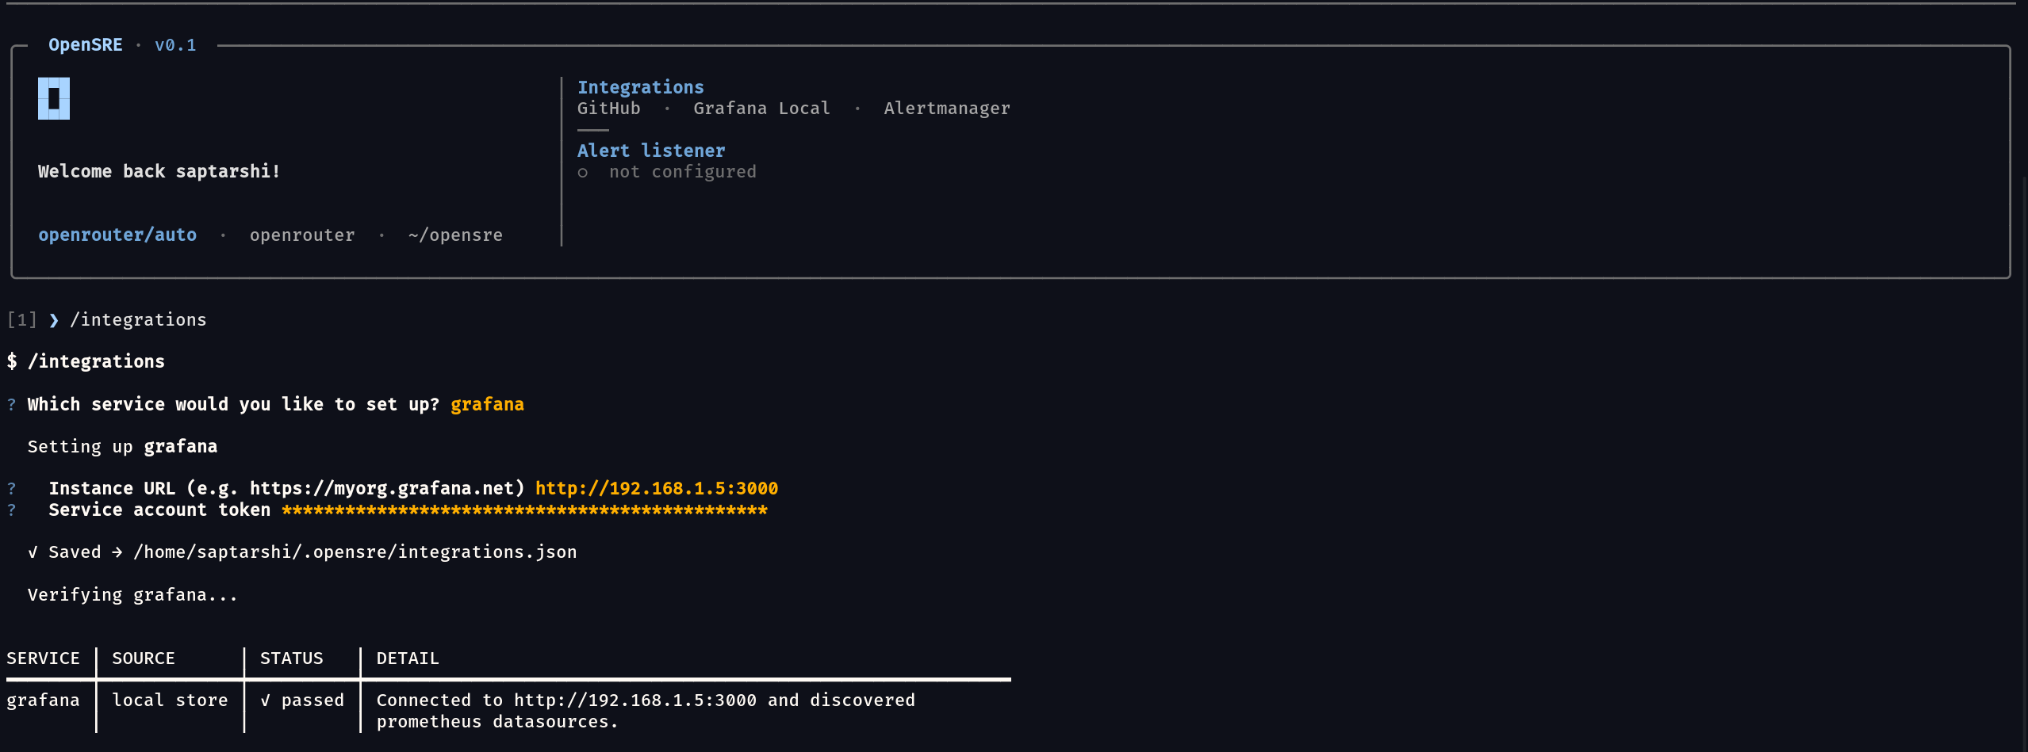
Task: Click the ~/opensre directory path
Action: [x=455, y=235]
